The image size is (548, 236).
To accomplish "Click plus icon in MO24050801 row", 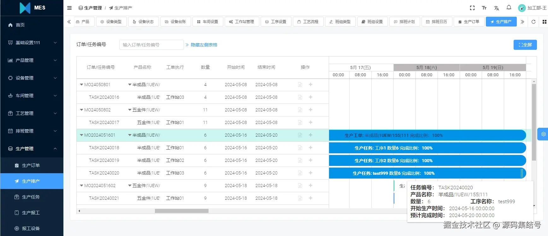I will [310, 85].
